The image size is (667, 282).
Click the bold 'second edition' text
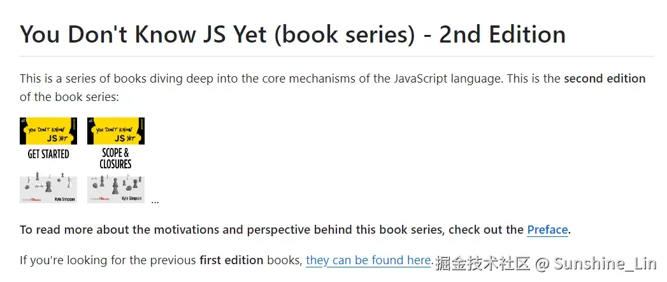pos(605,79)
